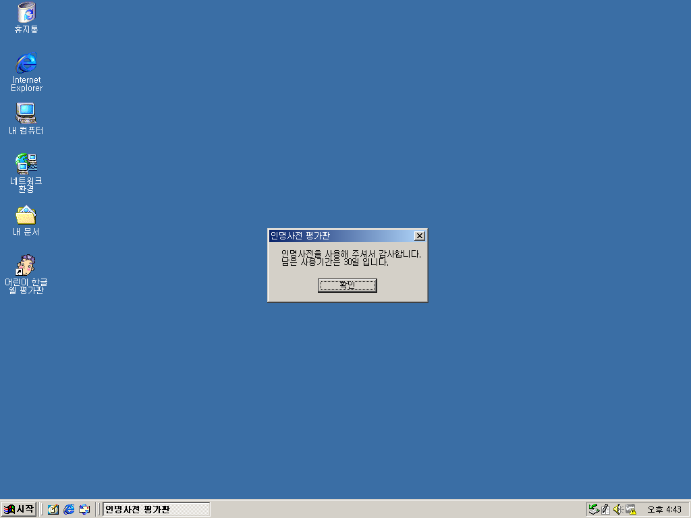
Task: Select the 네트워크 환경 desktop icon
Action: click(26, 173)
